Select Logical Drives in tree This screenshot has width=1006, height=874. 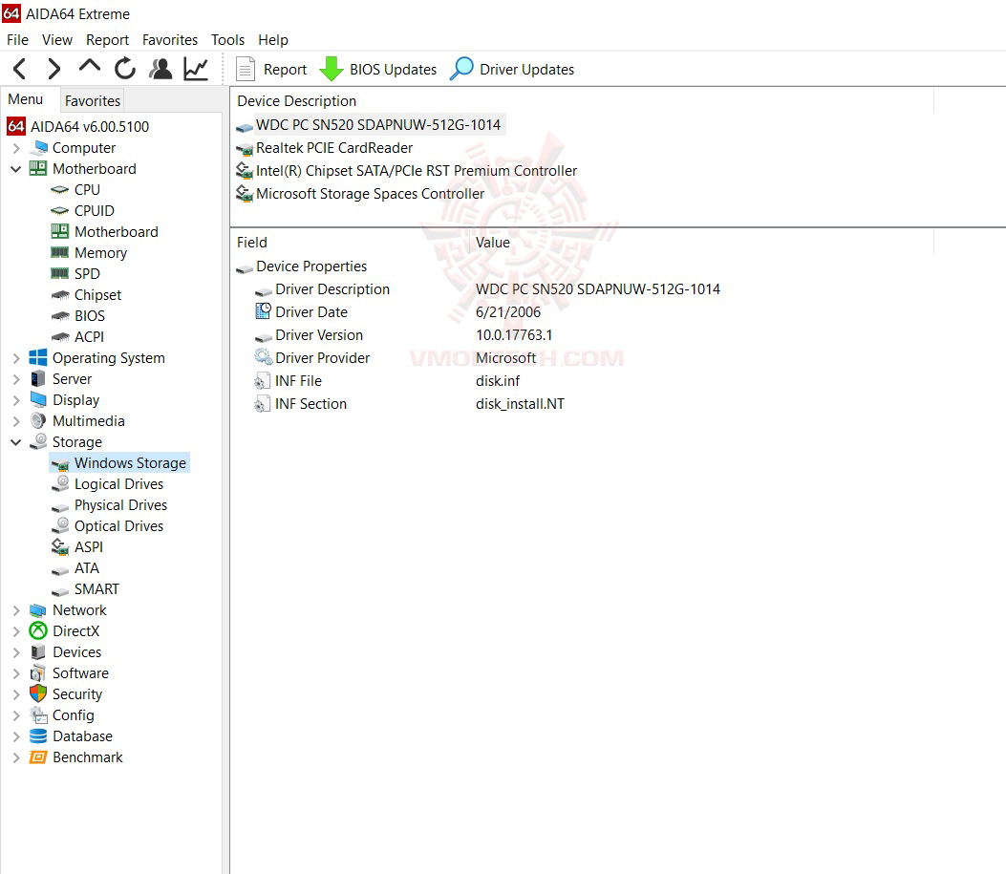pyautogui.click(x=118, y=484)
